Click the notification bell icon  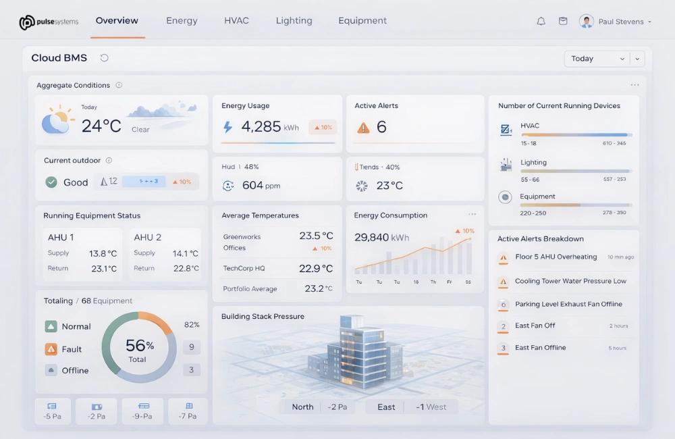pyautogui.click(x=541, y=22)
